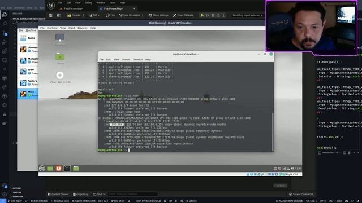Select the W10 VM in VirtualBox list
The width and height of the screenshot is (362, 203).
point(28,72)
